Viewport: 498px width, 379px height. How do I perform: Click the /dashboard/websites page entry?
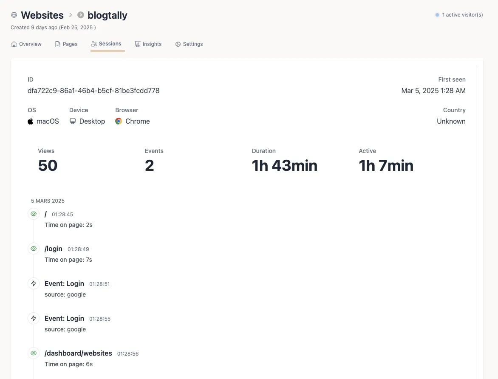click(78, 353)
